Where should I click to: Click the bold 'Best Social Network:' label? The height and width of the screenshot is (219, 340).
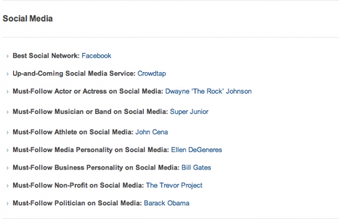pos(46,56)
